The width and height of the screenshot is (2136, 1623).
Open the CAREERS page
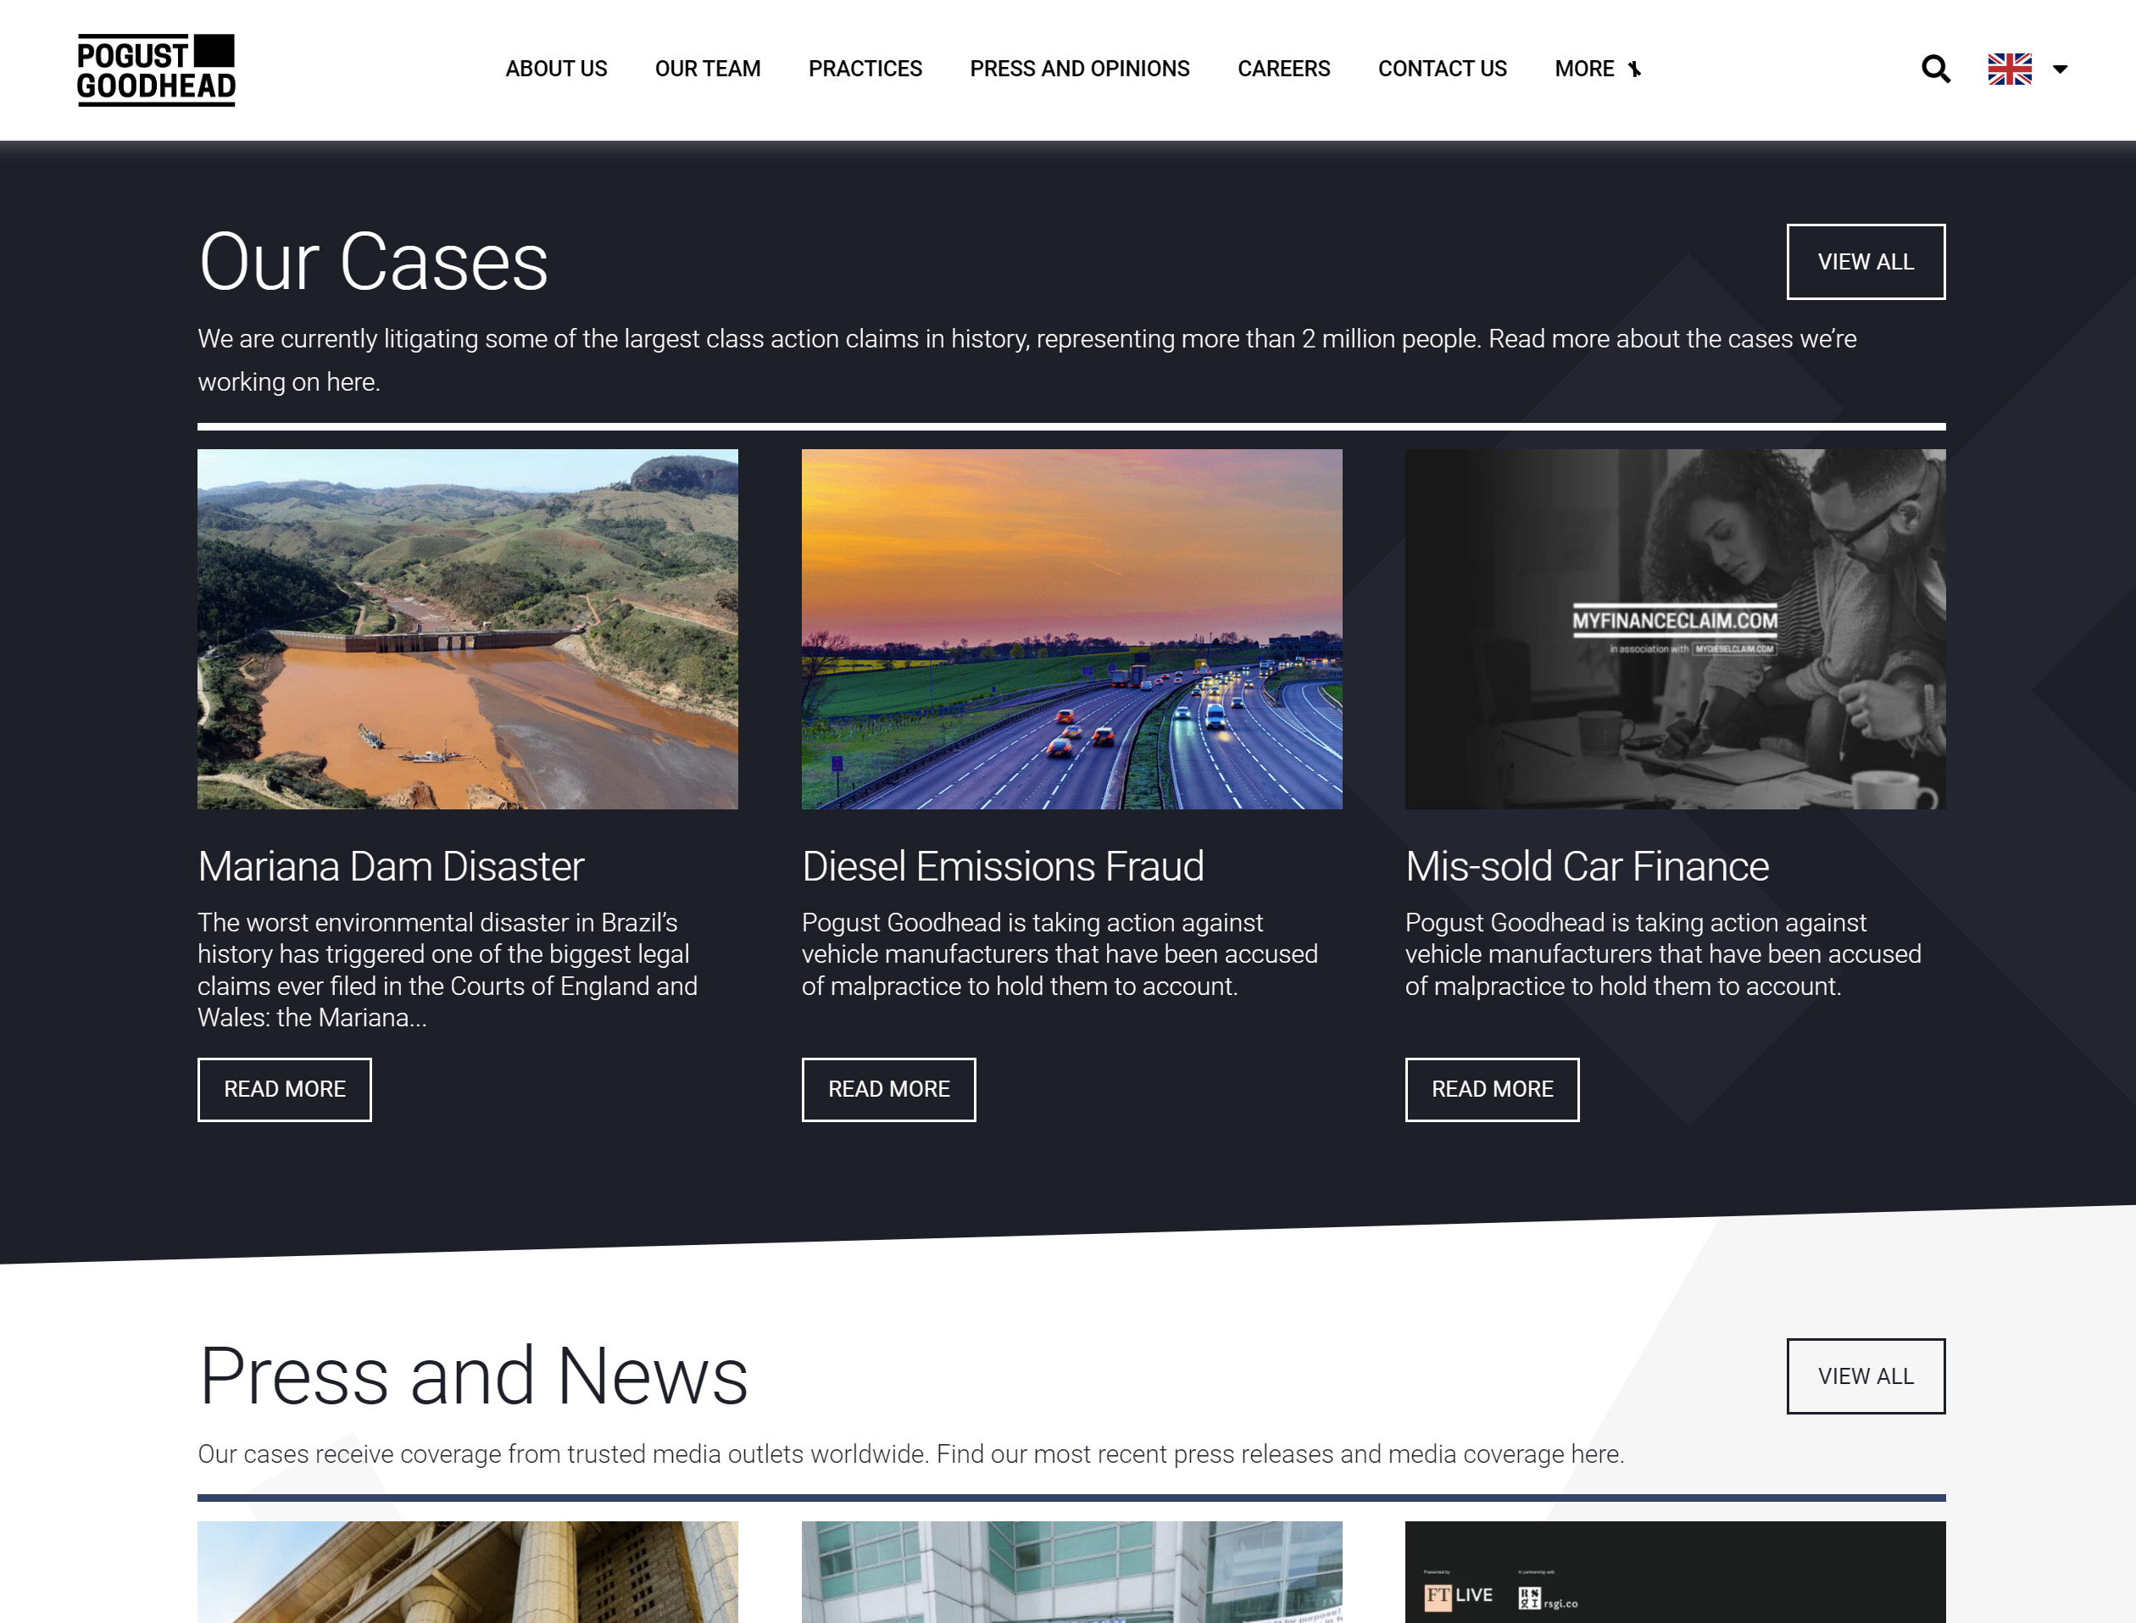coord(1283,69)
